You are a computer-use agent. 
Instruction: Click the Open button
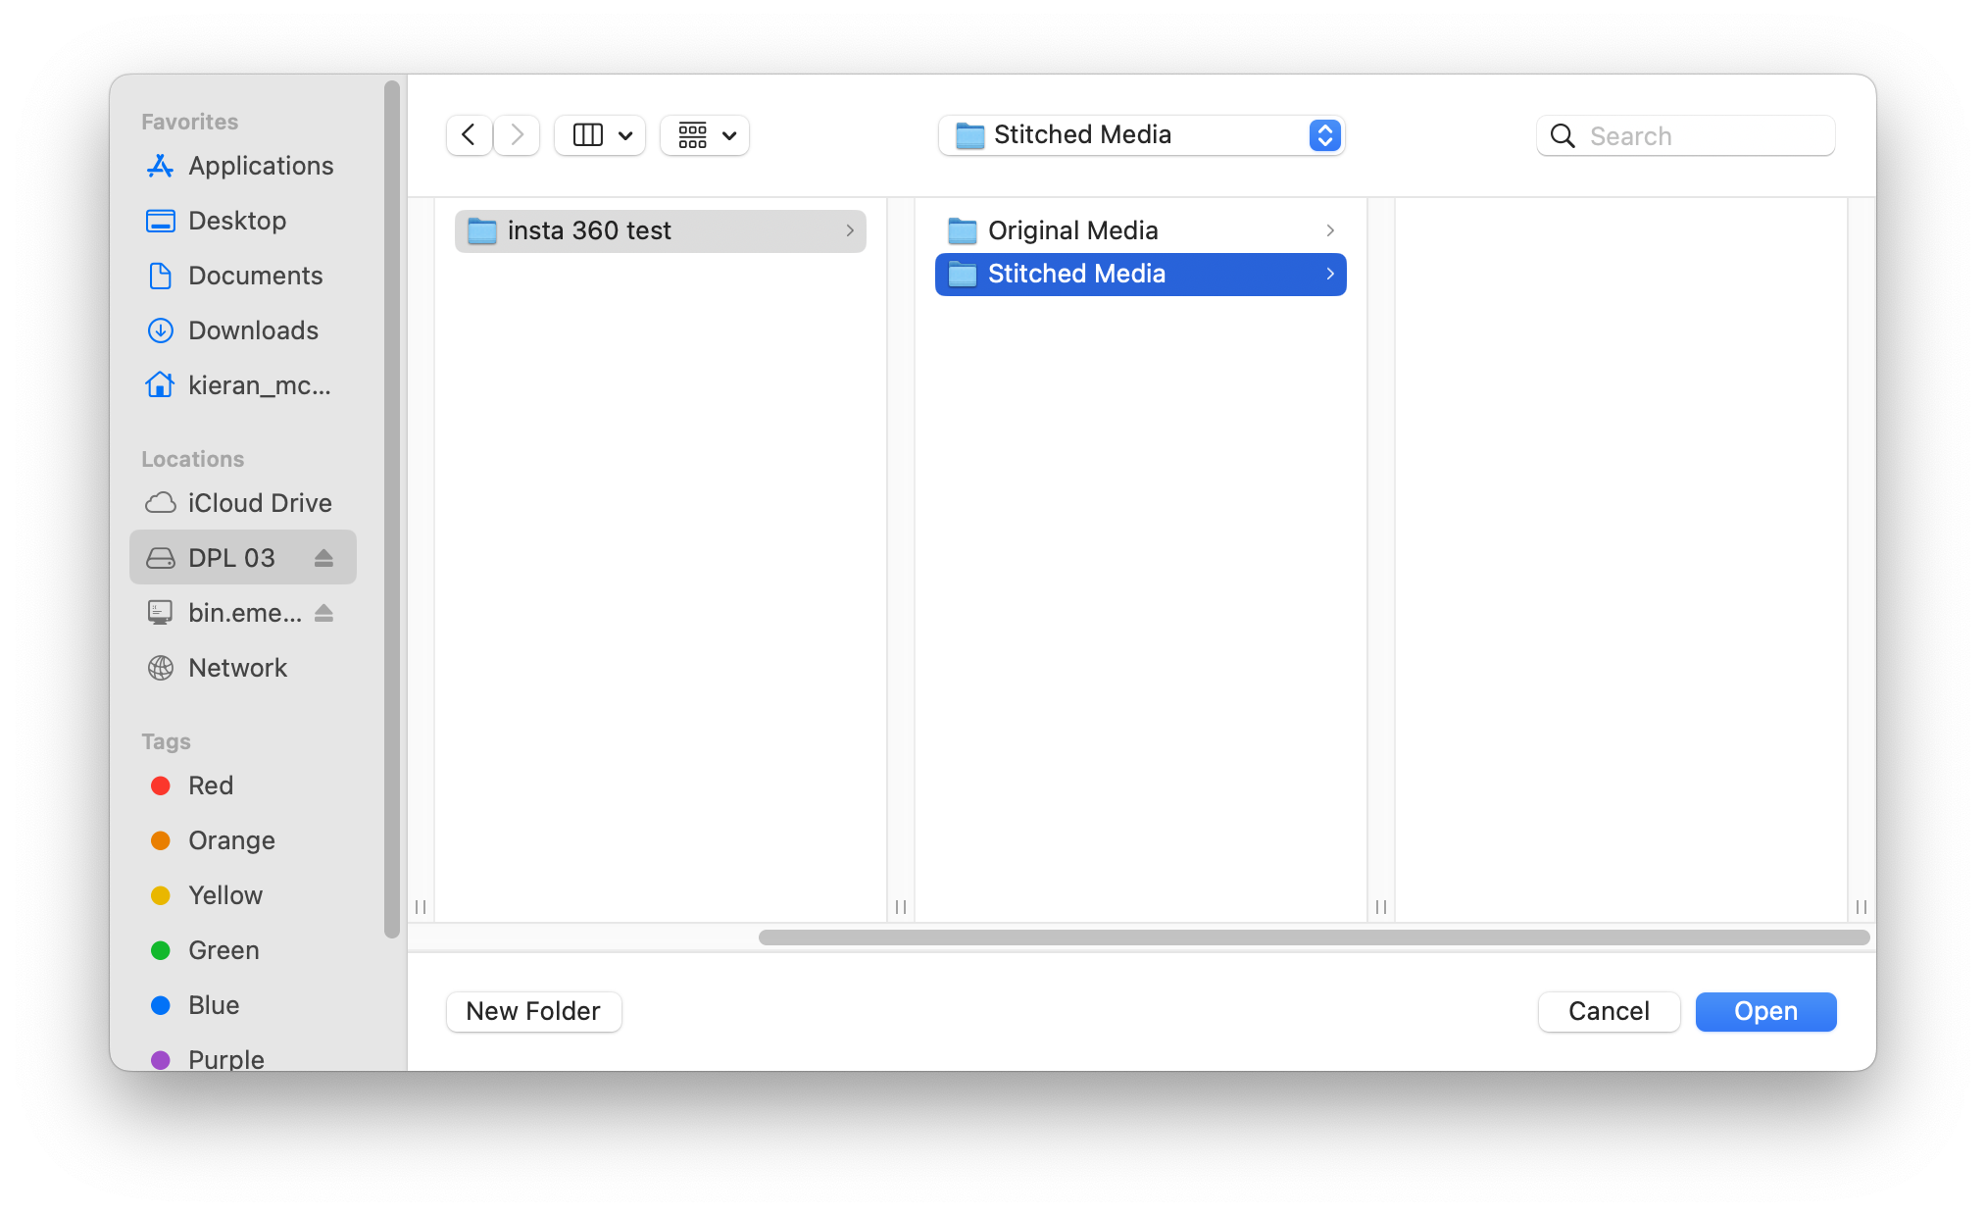pos(1765,1011)
